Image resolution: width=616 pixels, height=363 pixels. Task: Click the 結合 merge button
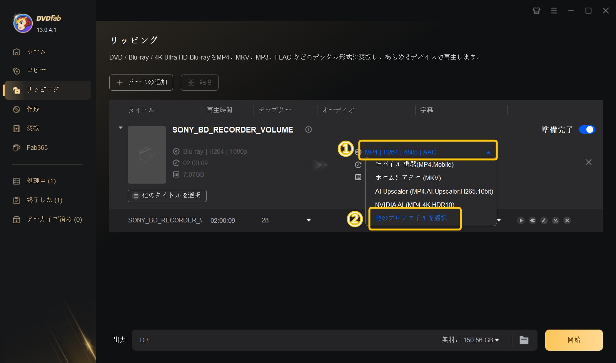(x=200, y=83)
